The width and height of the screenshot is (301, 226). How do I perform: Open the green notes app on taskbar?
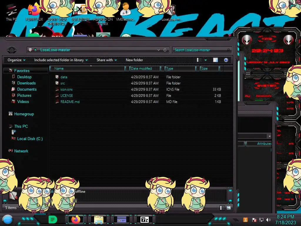click(53, 220)
